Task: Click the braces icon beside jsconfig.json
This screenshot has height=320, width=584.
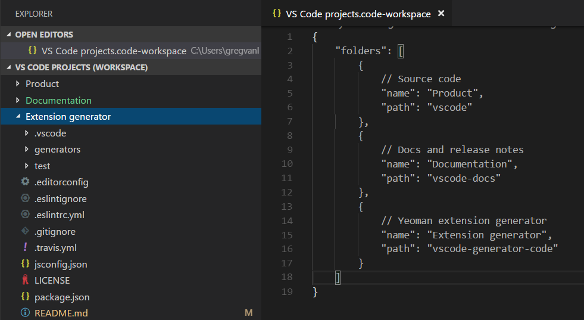Action: point(25,265)
